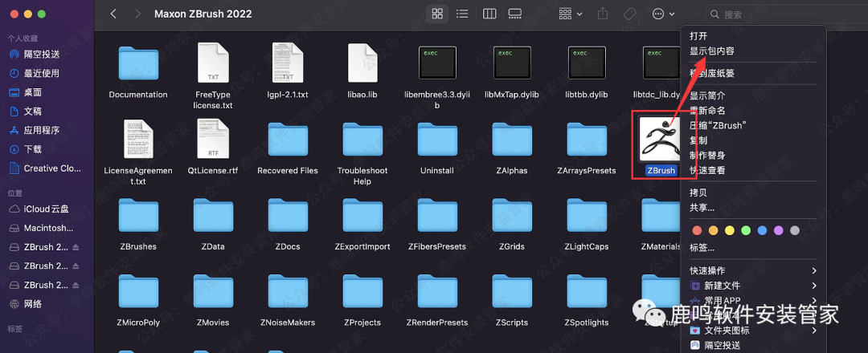868x353 pixels.
Task: Click the tag icon in toolbar
Action: click(632, 14)
